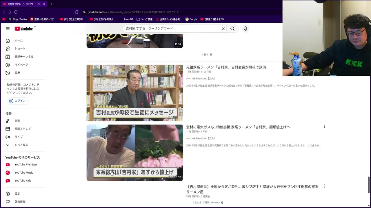The width and height of the screenshot is (371, 208).
Task: Open the first YouTube icon bookmark
Action: pos(4,19)
